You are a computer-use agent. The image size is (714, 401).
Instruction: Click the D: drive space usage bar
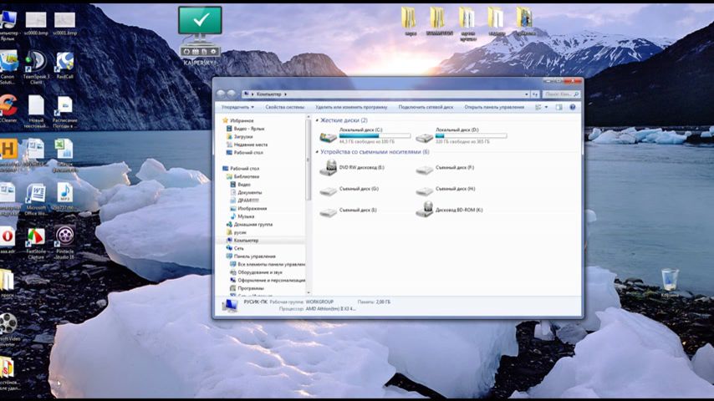click(x=471, y=135)
